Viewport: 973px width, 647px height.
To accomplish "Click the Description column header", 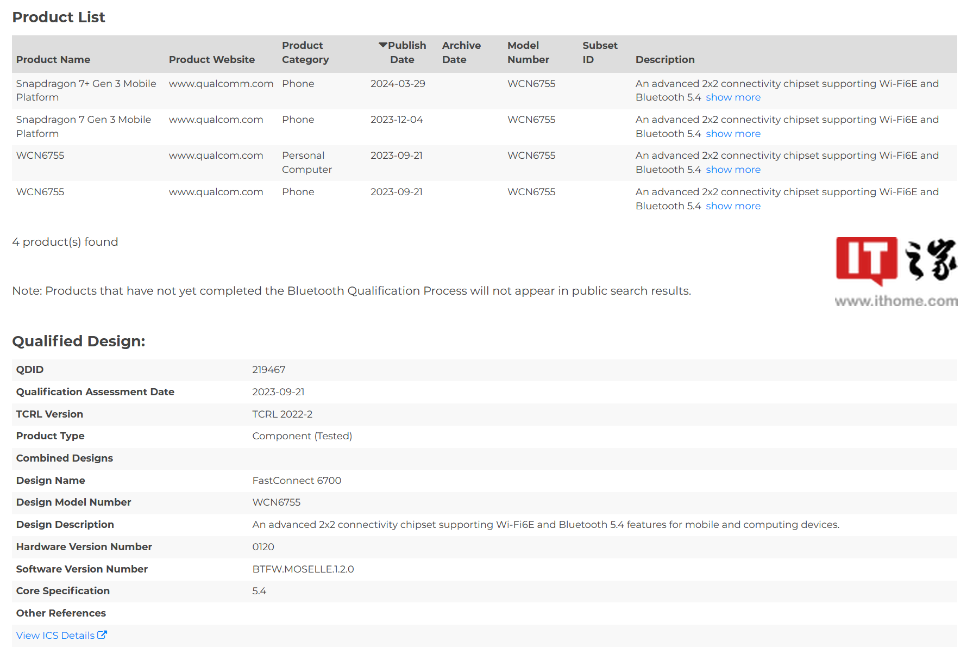I will 665,60.
